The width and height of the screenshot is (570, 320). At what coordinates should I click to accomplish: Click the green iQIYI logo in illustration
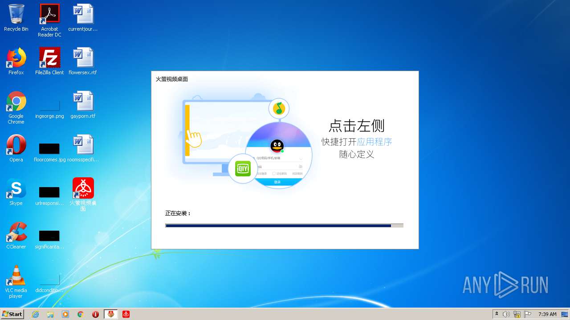(243, 168)
